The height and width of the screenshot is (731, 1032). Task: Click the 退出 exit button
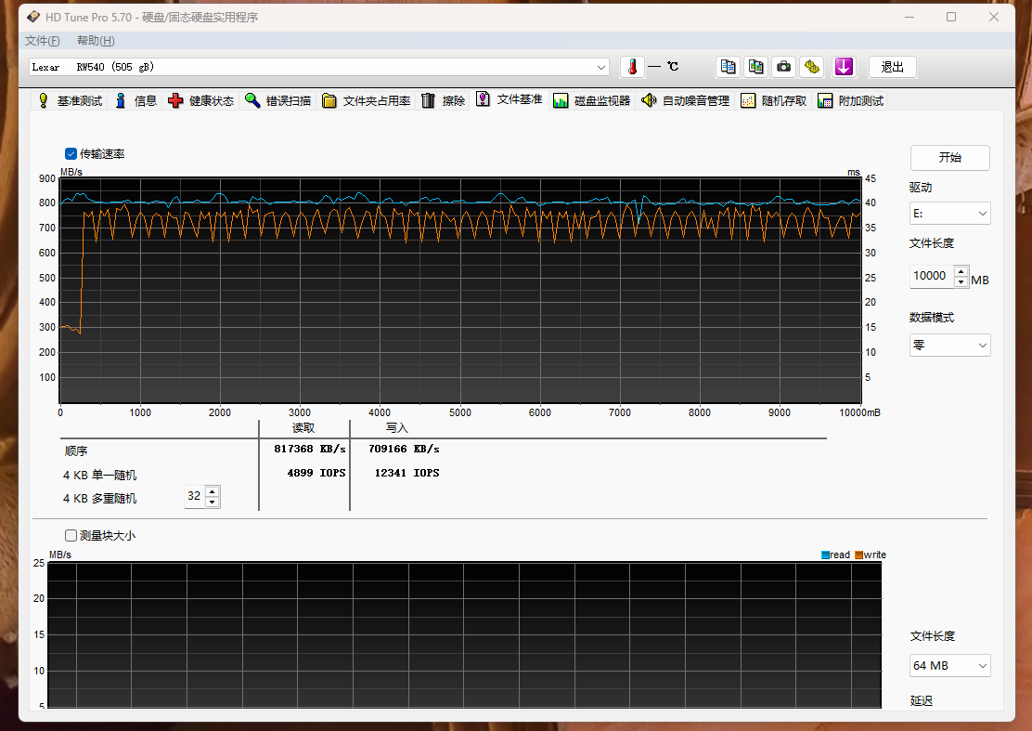(x=892, y=67)
